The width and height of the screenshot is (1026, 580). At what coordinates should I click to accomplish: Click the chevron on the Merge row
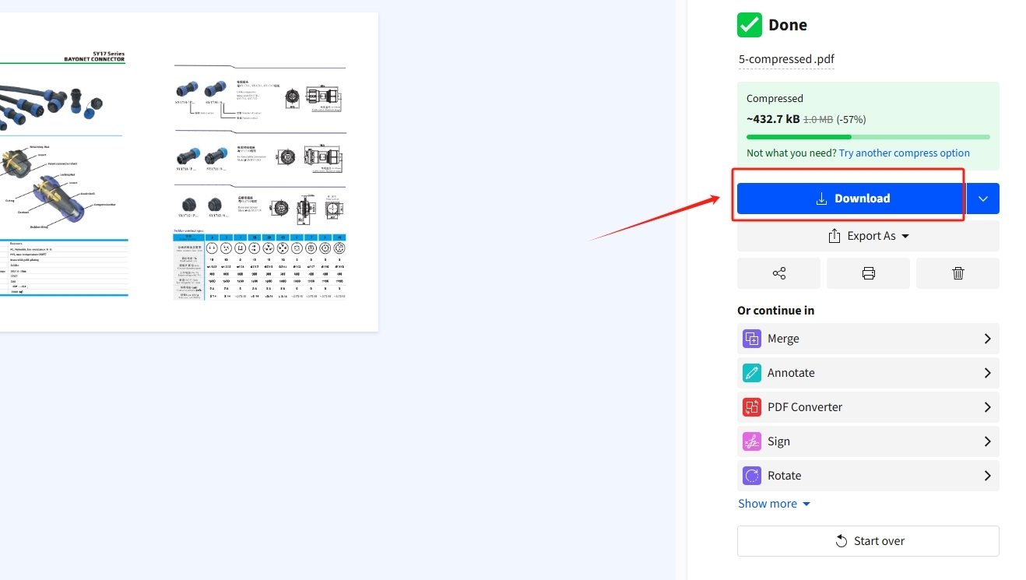[x=987, y=339]
